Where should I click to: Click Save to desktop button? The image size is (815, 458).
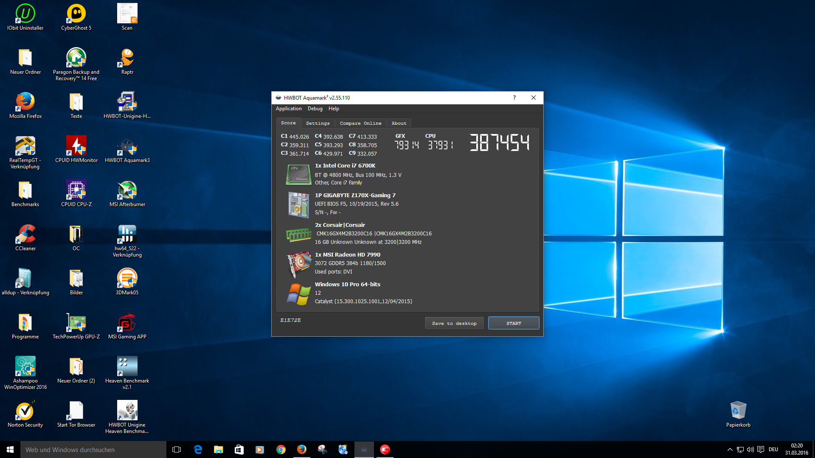(454, 323)
